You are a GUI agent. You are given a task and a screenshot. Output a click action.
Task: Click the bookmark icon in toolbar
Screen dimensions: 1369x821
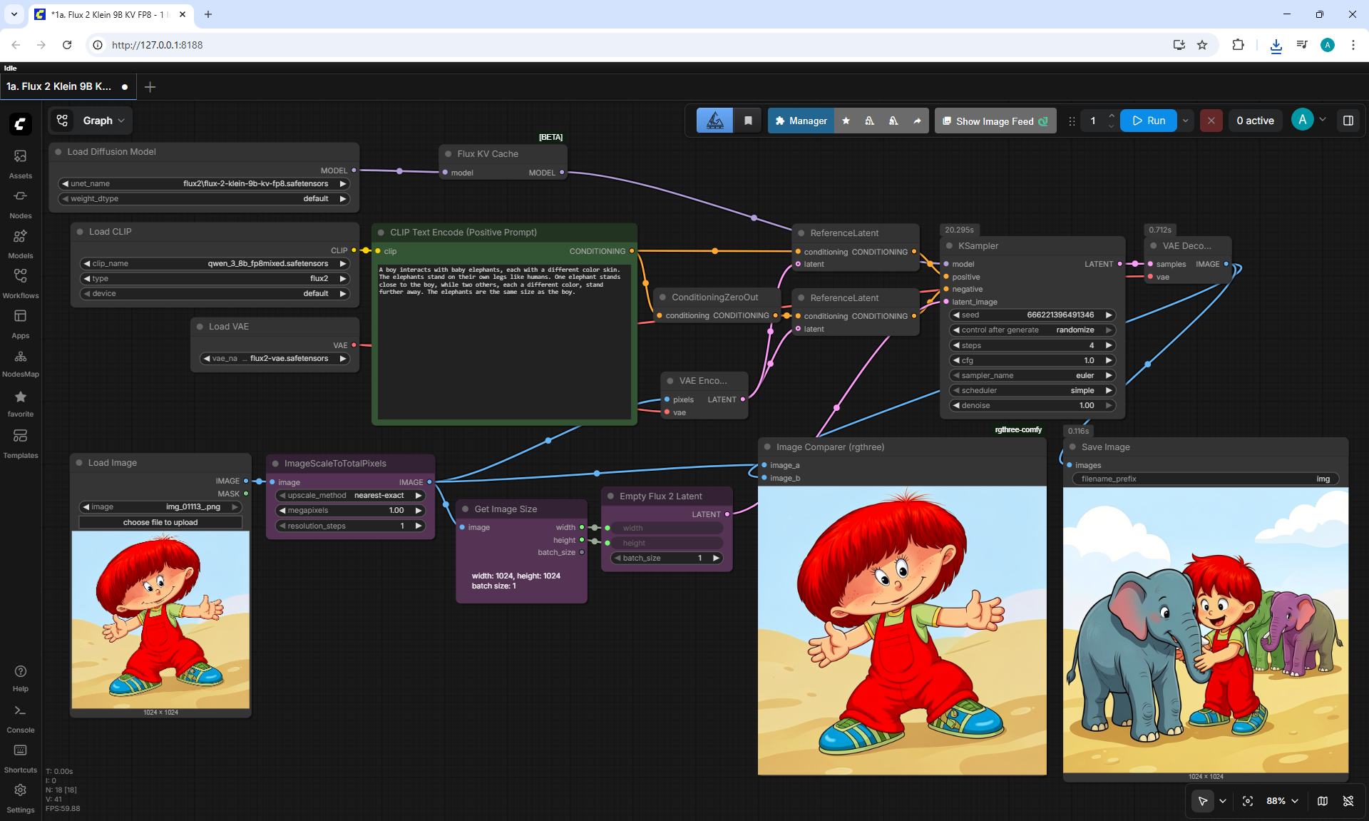748,121
